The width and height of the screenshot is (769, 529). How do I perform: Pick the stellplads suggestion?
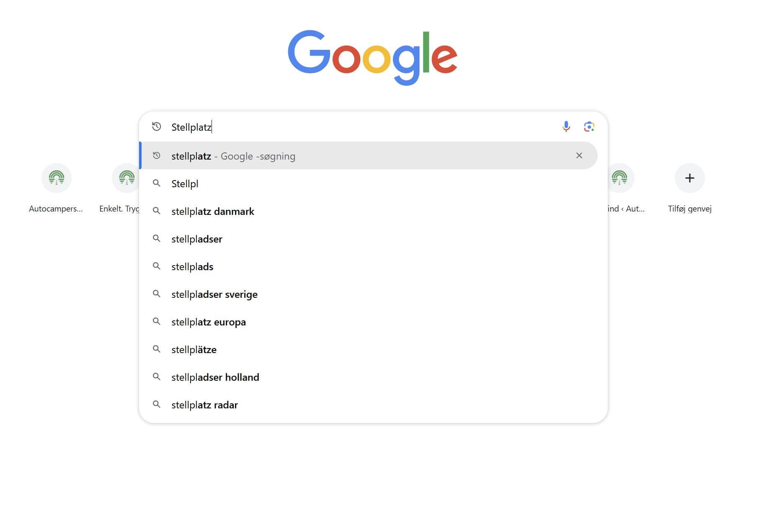click(369, 266)
